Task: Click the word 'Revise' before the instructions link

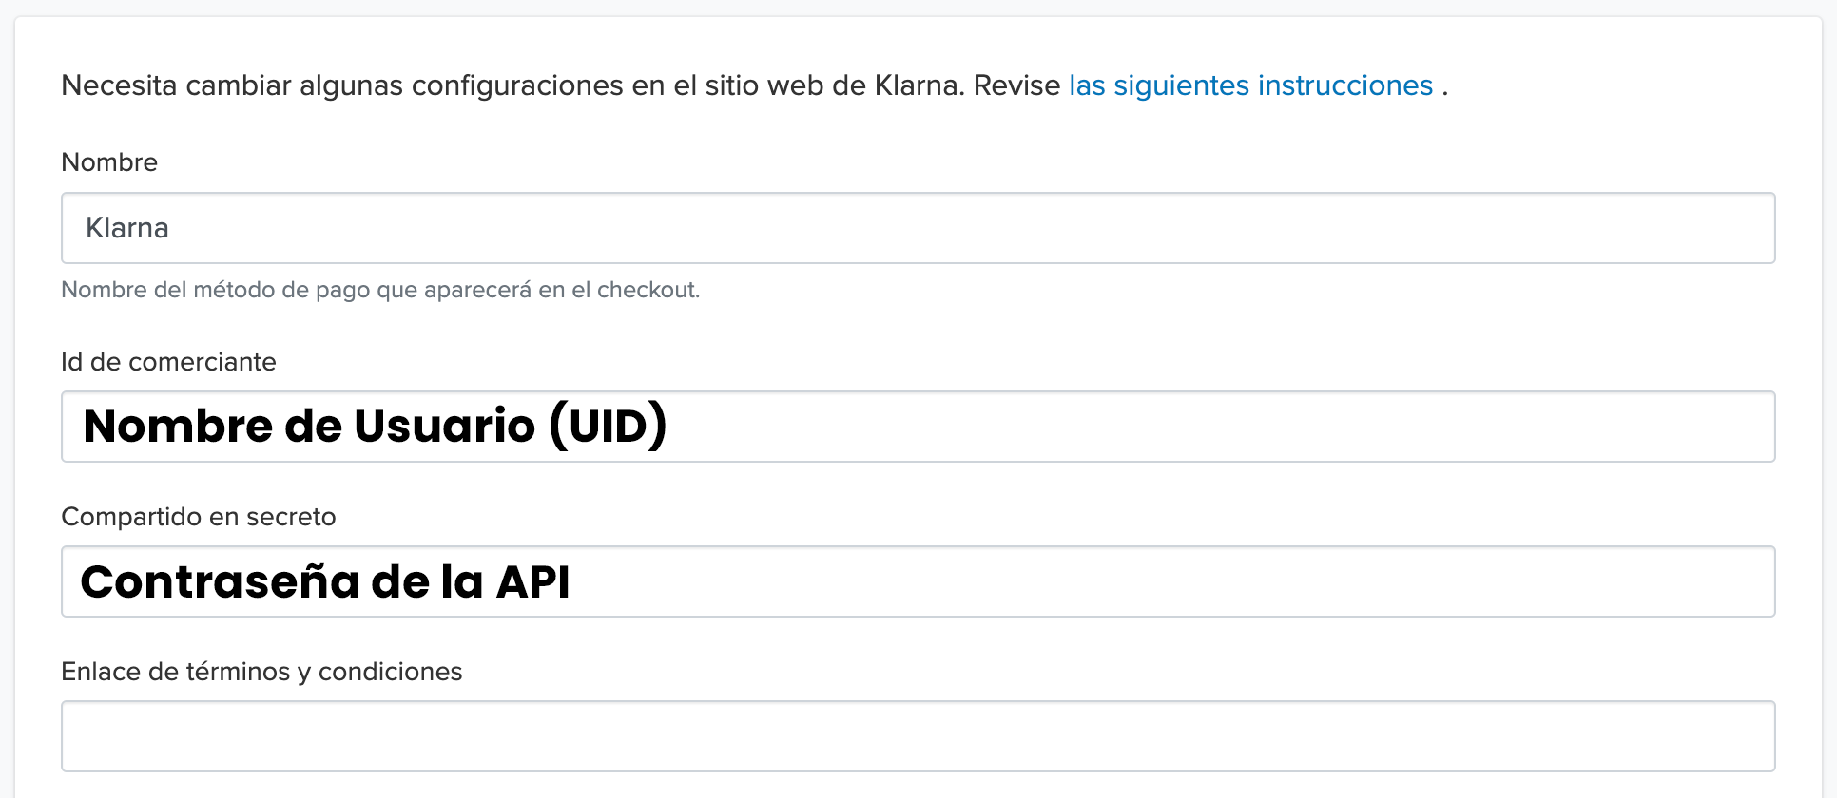Action: (x=1016, y=85)
